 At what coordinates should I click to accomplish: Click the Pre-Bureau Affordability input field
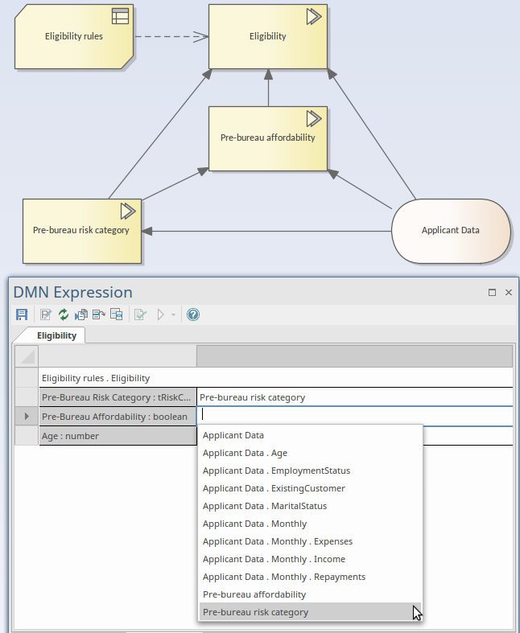tap(354, 416)
